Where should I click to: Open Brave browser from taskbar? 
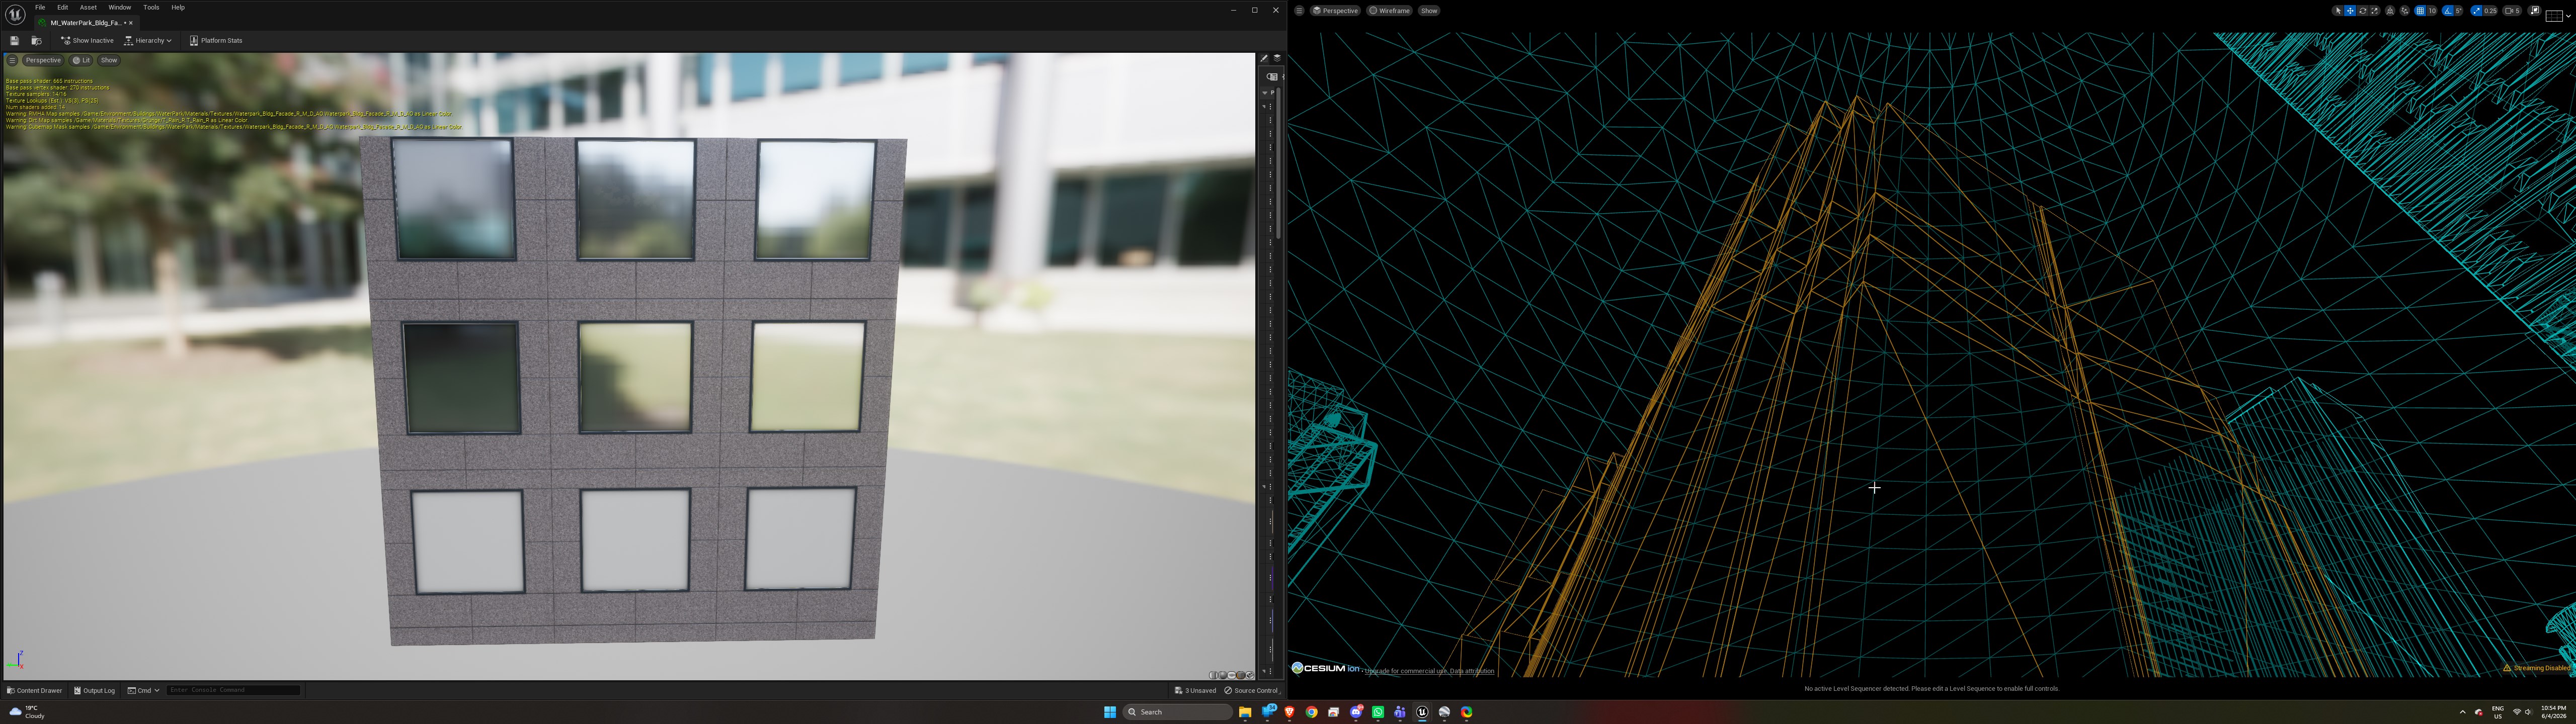click(1290, 712)
